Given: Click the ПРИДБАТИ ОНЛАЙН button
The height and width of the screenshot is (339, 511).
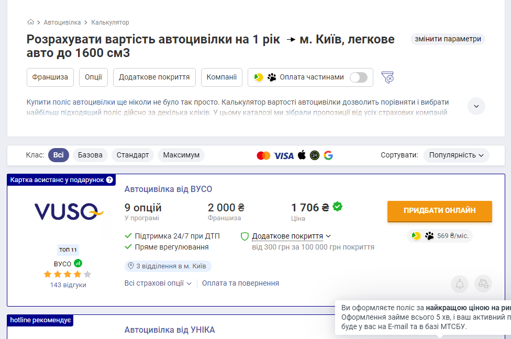Looking at the screenshot, I should 439,212.
